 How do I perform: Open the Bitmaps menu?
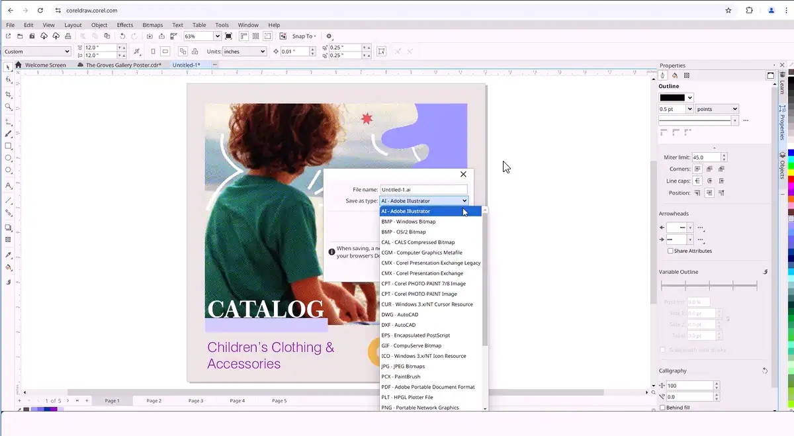pyautogui.click(x=153, y=25)
